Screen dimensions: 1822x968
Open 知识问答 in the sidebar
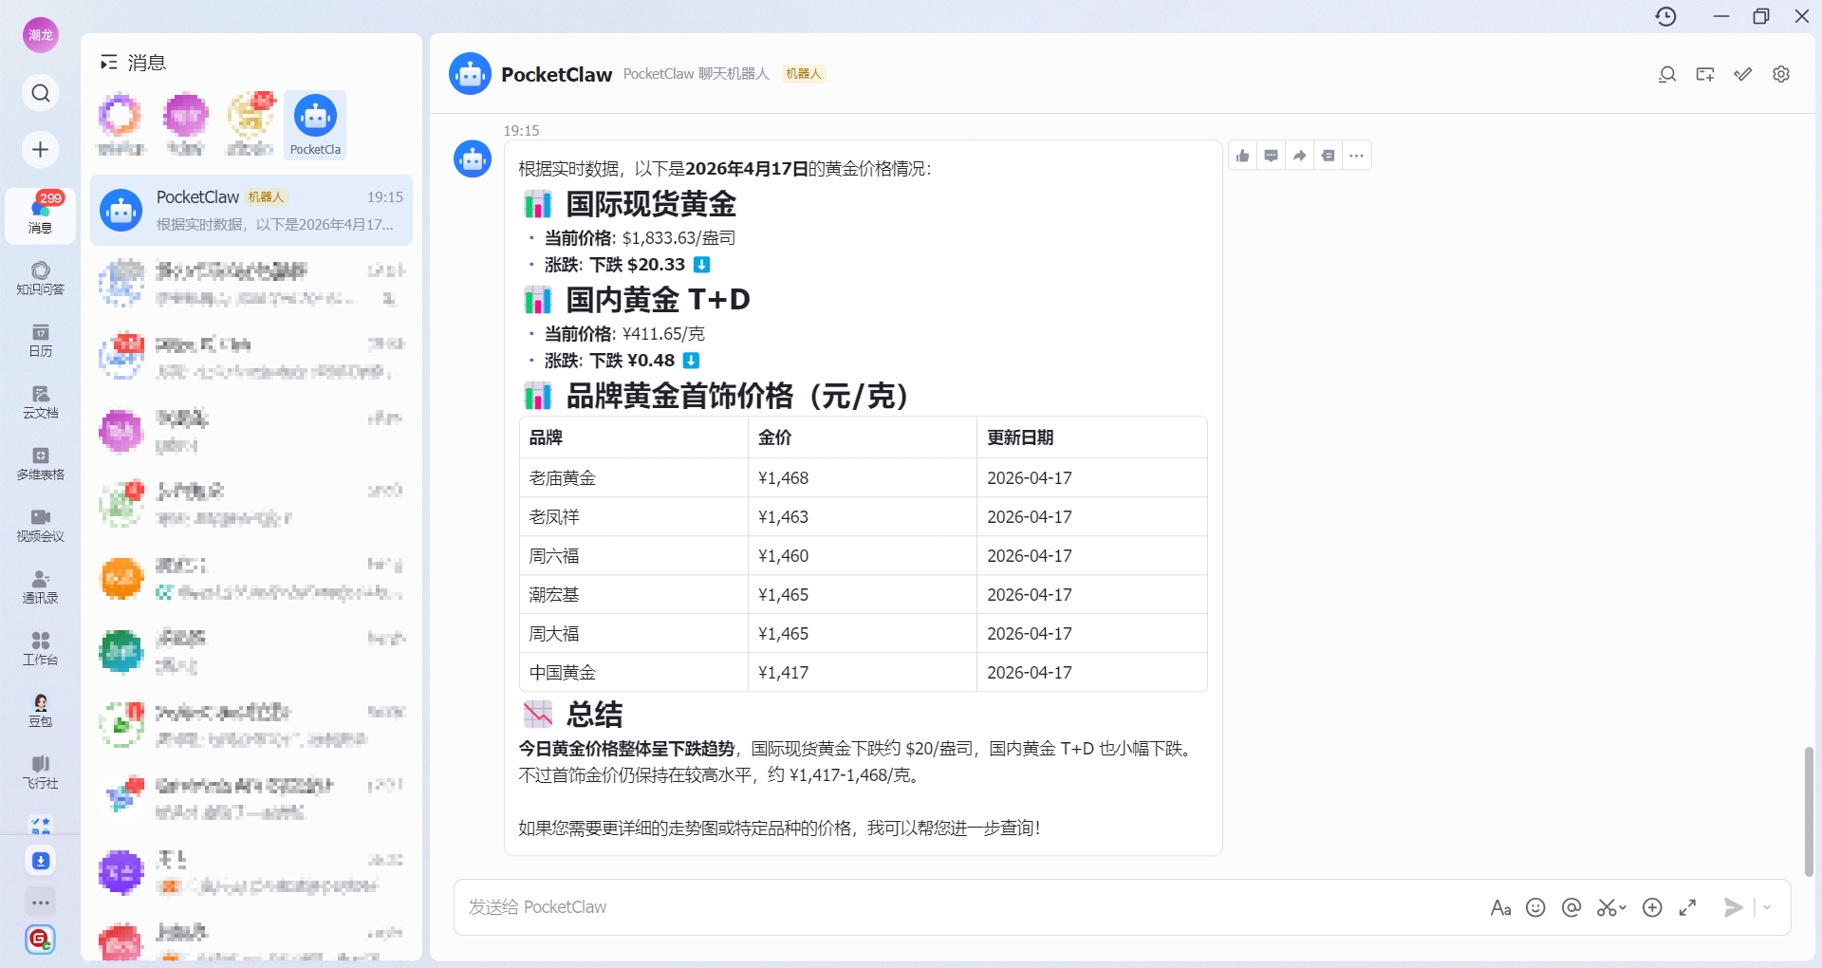(40, 279)
